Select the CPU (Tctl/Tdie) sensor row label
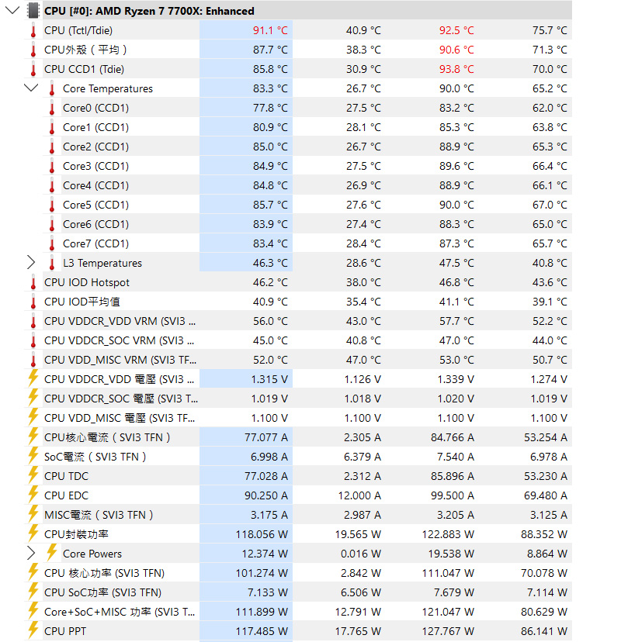This screenshot has width=621, height=642. pyautogui.click(x=78, y=31)
